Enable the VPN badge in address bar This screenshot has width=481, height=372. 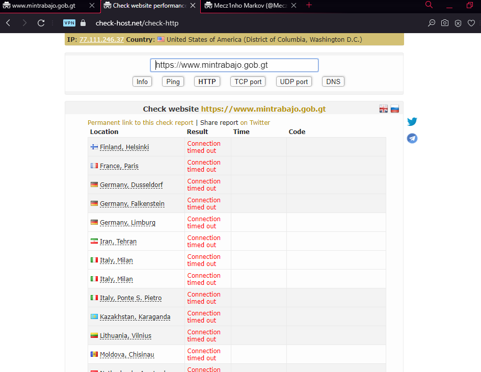click(69, 22)
